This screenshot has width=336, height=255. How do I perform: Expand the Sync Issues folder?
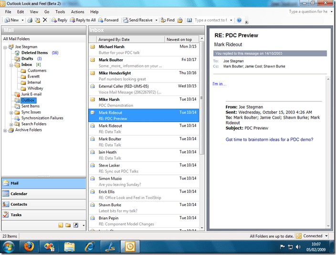(11, 112)
